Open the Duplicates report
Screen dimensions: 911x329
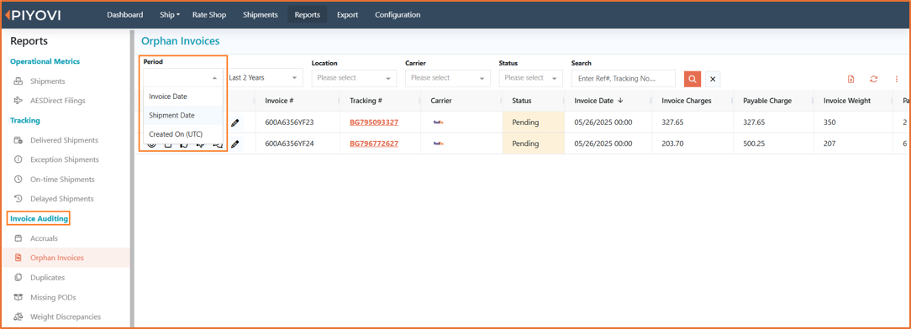coord(48,277)
